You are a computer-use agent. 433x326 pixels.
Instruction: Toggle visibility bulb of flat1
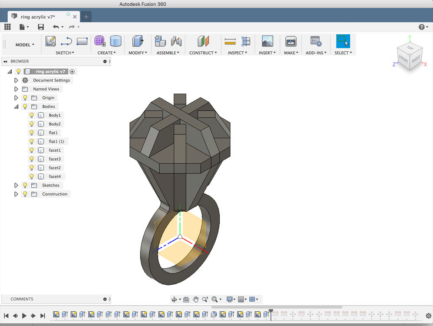(32, 133)
